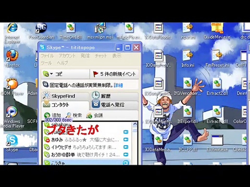Open Skype desktop shortcut
Screen dimensions: 250x187
(x=12, y=140)
